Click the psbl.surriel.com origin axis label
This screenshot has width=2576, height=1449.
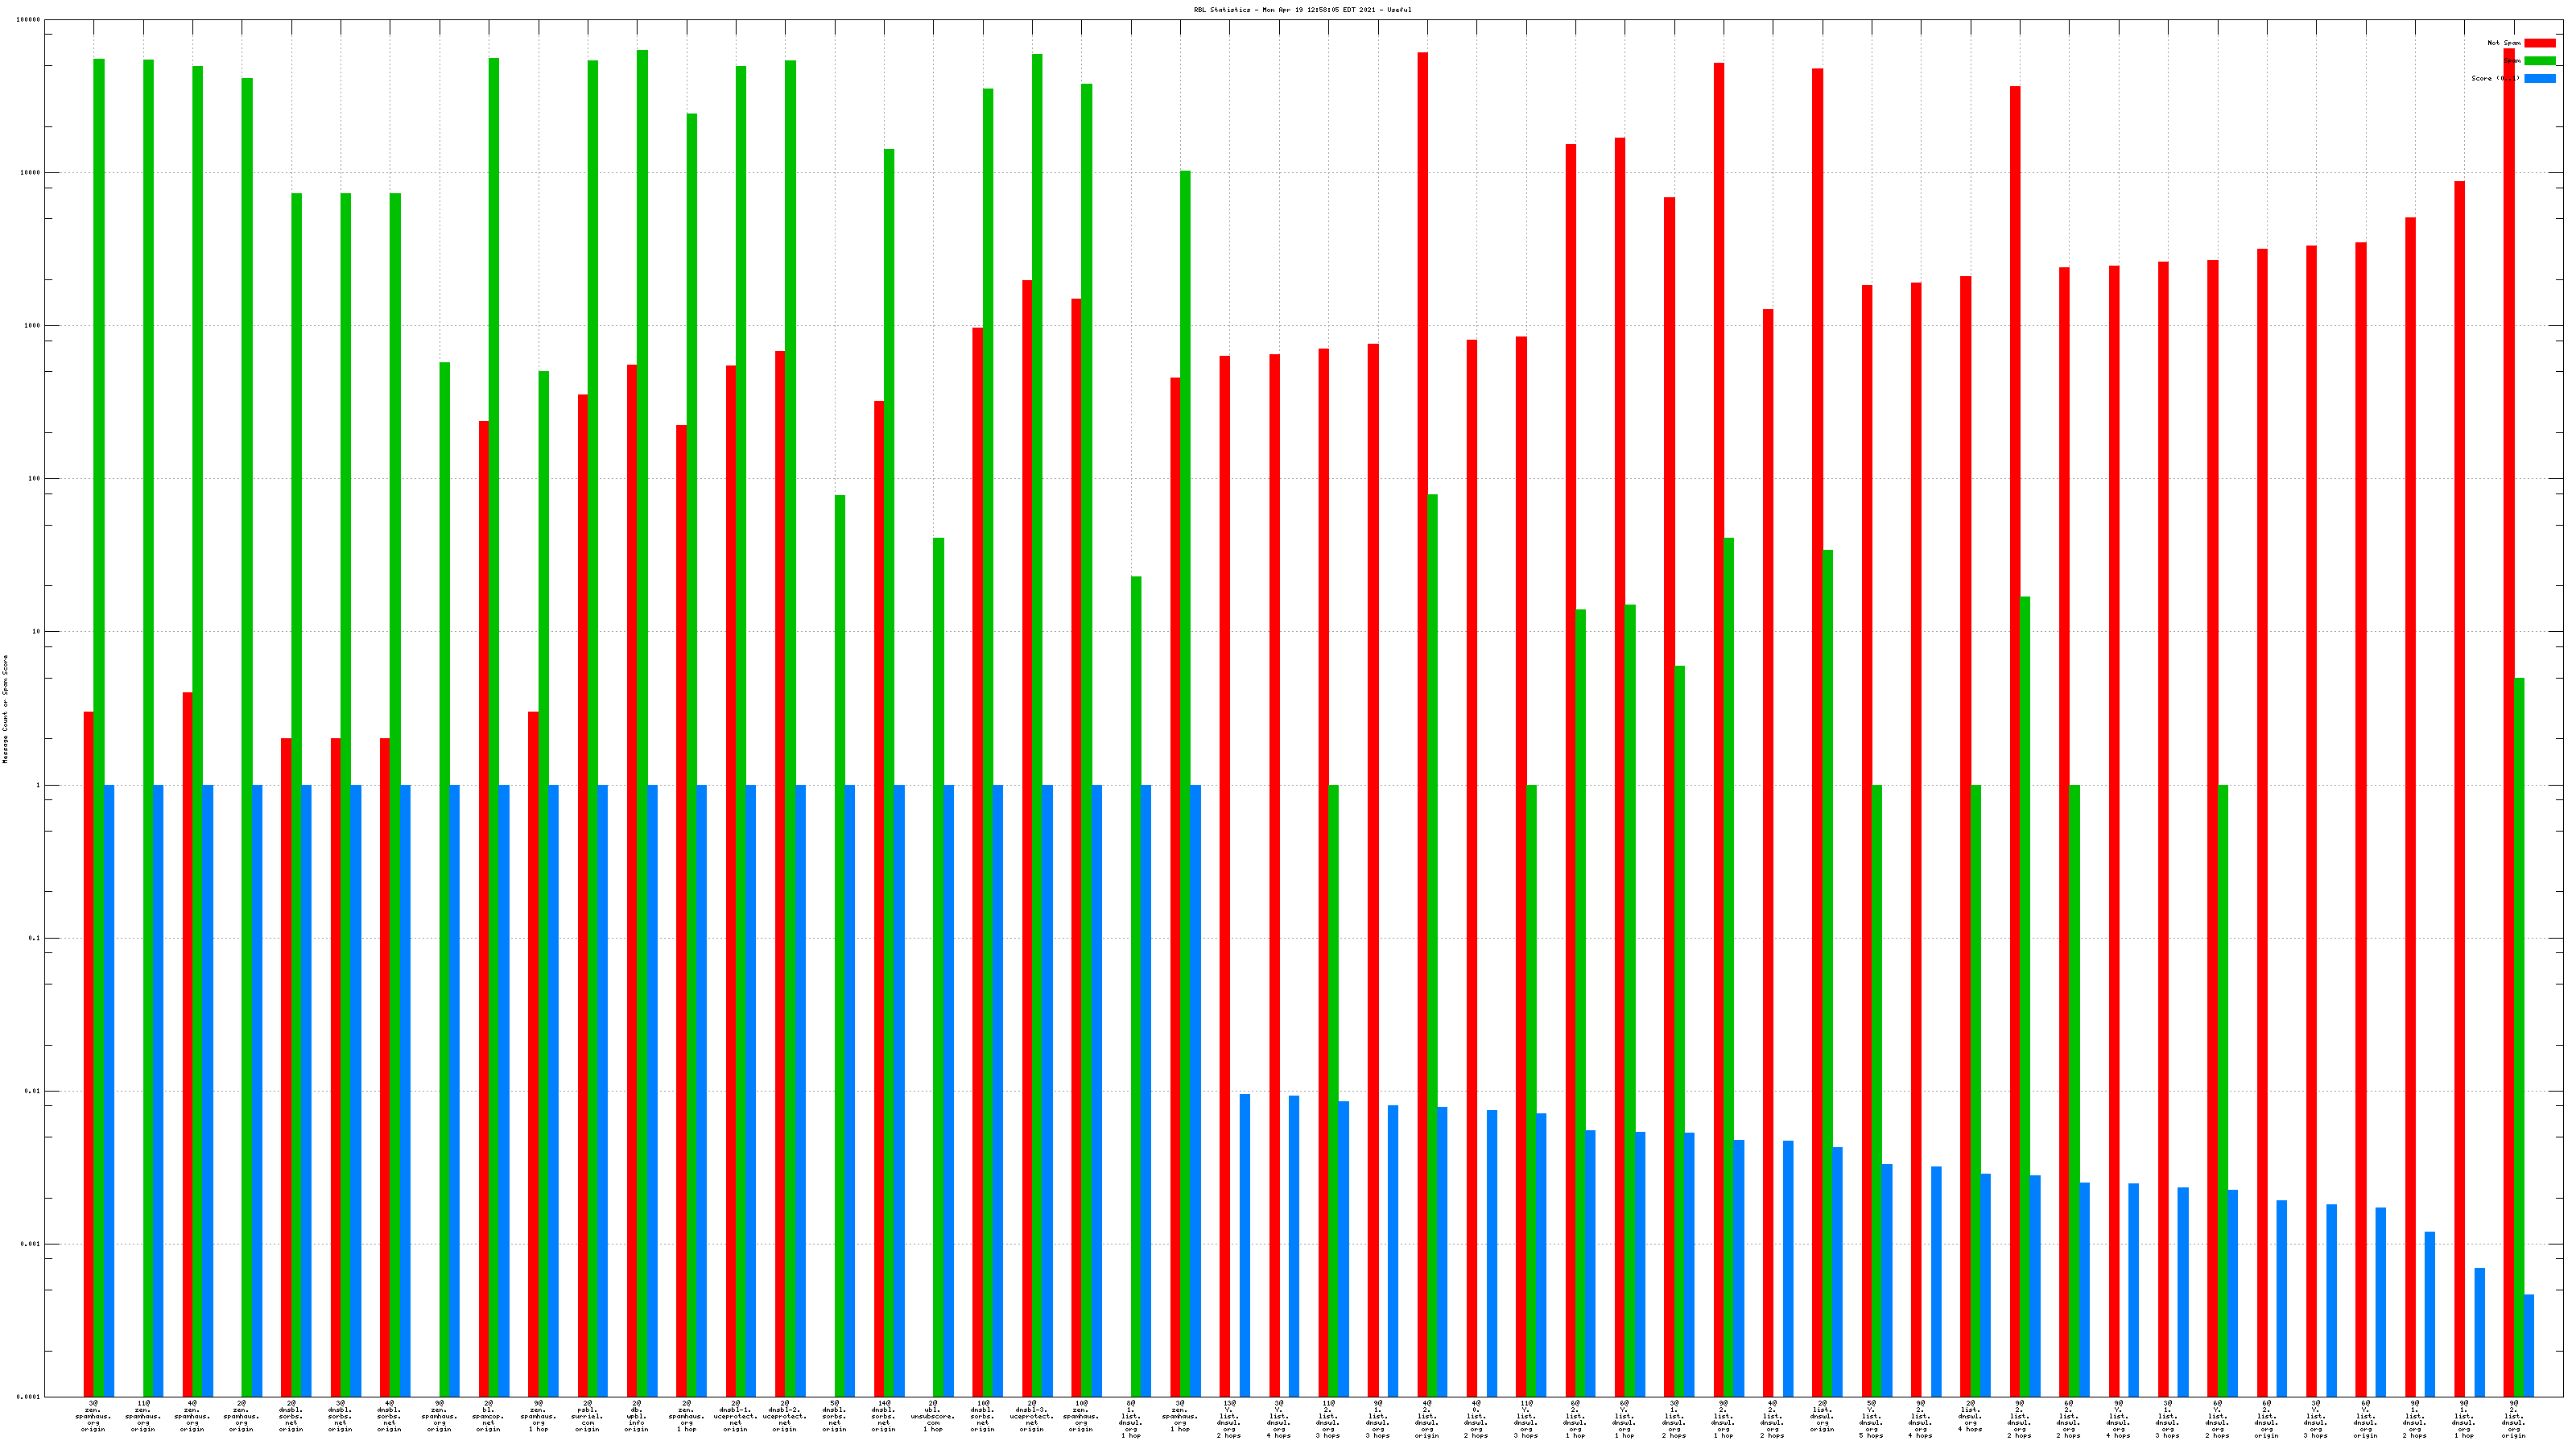click(x=587, y=1416)
